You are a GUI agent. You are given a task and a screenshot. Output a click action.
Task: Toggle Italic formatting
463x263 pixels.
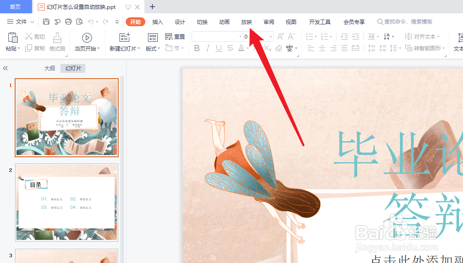click(x=208, y=48)
